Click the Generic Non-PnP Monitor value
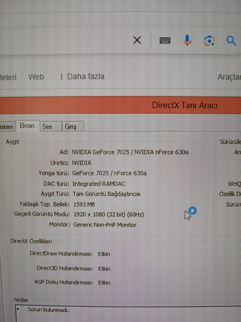The image size is (241, 322). 105,225
